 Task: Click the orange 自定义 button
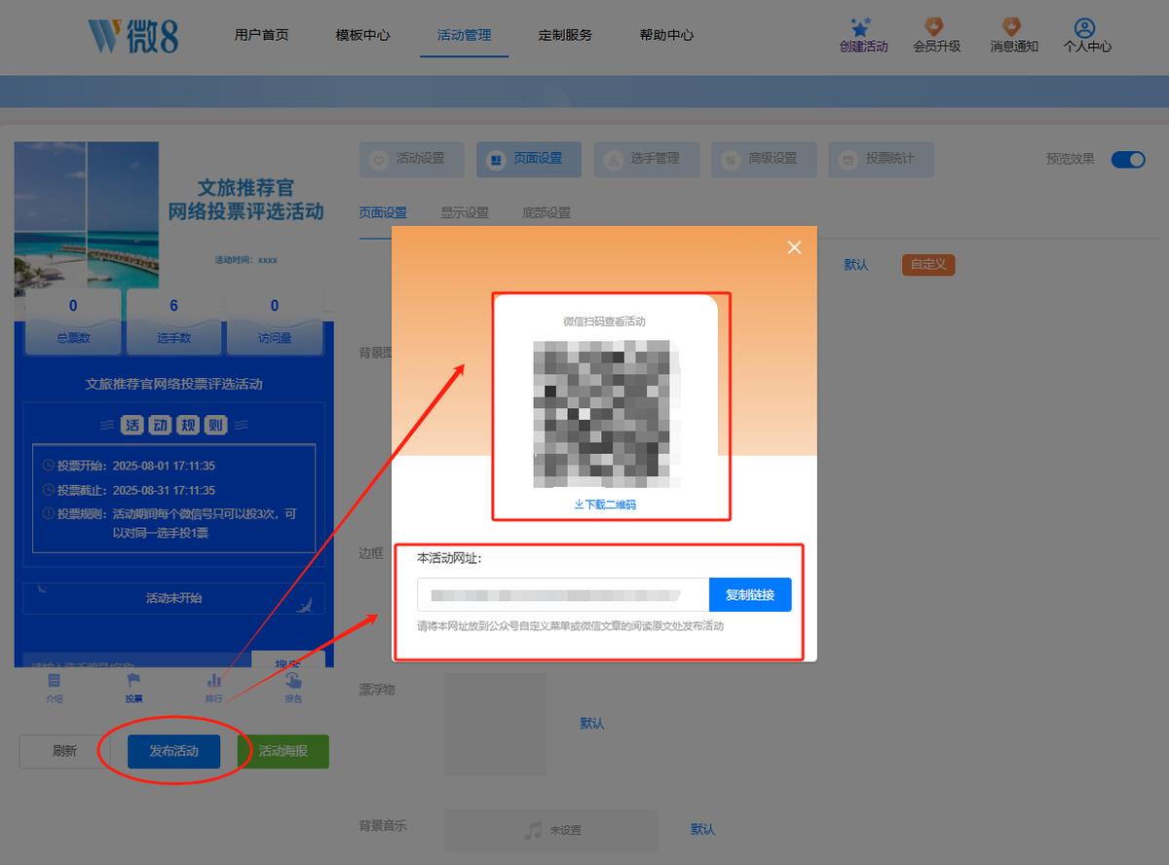928,264
